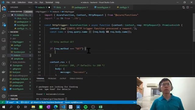Open the Search view in activity bar

(x=4, y=16)
